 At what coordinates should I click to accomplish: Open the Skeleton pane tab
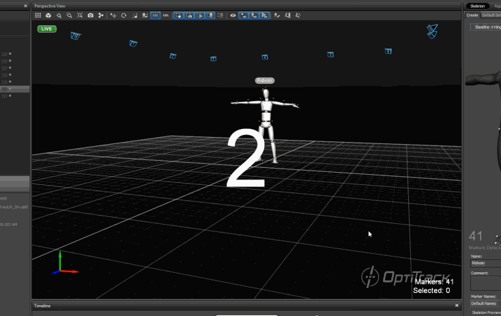(x=477, y=6)
